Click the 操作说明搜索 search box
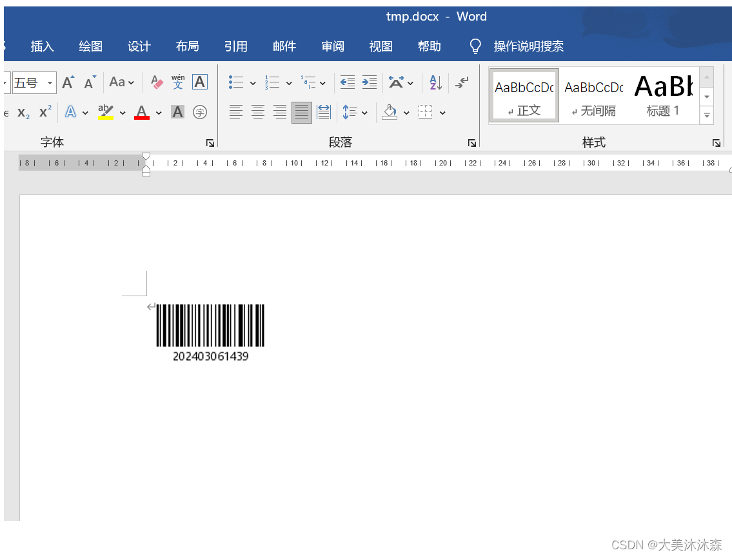732x557 pixels. tap(528, 46)
